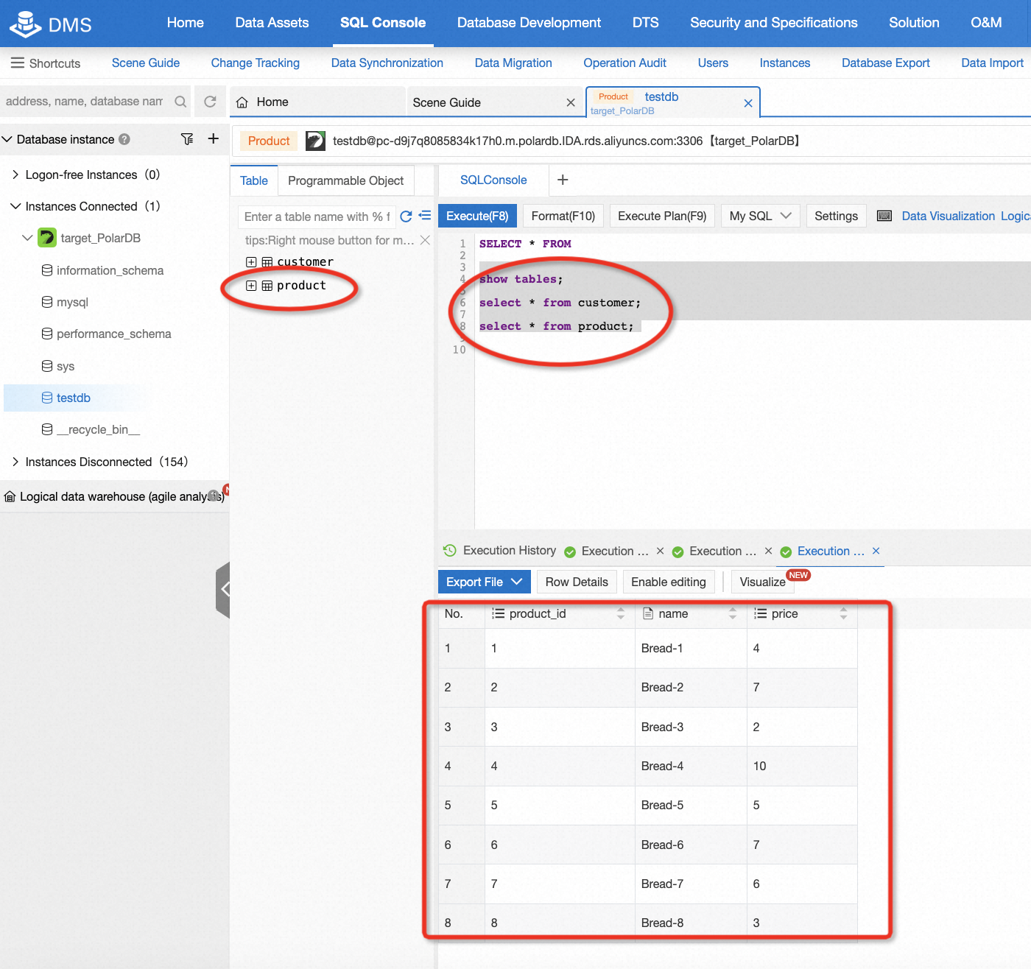Switch to Programmable Object tab
The width and height of the screenshot is (1031, 969).
pyautogui.click(x=345, y=180)
